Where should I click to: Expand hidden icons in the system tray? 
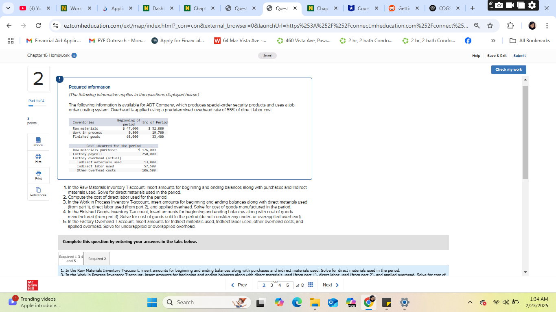click(x=470, y=302)
